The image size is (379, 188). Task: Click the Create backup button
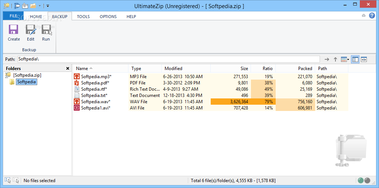(14, 33)
